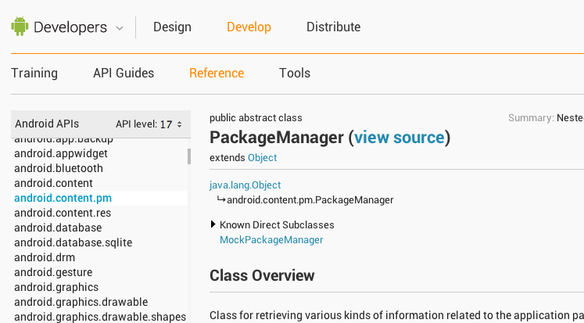Screen dimensions: 584x323
Task: Open the Training section
Action: (x=34, y=73)
